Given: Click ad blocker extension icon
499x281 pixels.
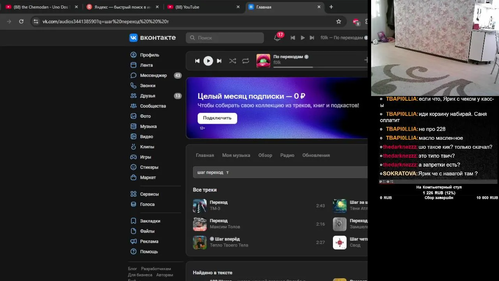Looking at the screenshot, I should coord(356,22).
